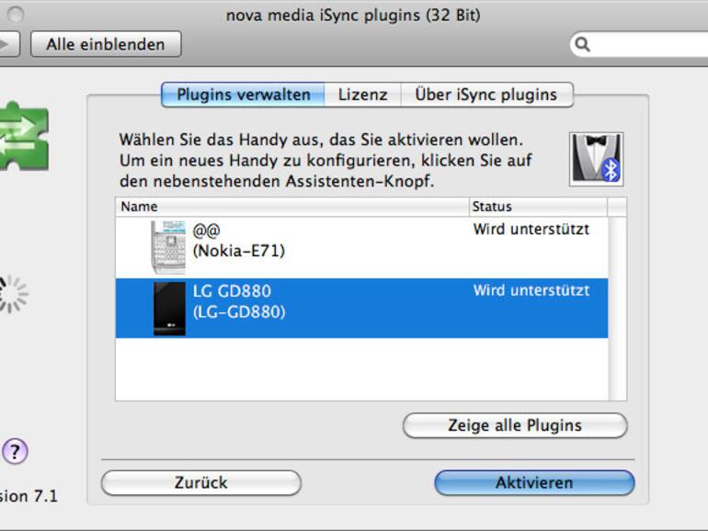Focus the toolbar search field

point(641,44)
